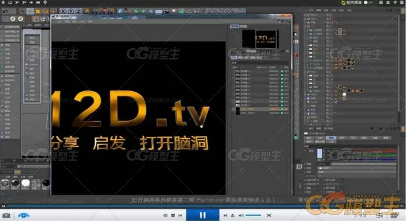This screenshot has width=406, height=221.
Task: Click the floor environment icon
Action: (x=158, y=11)
